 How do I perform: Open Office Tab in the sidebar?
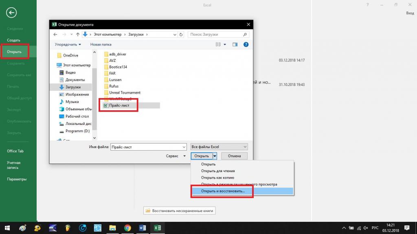pyautogui.click(x=15, y=151)
